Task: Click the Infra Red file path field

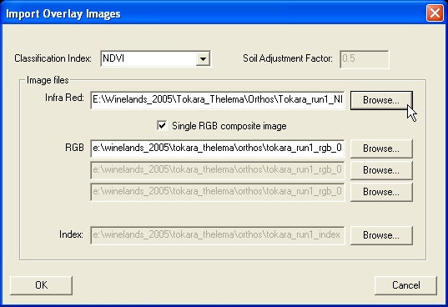Action: pos(218,100)
